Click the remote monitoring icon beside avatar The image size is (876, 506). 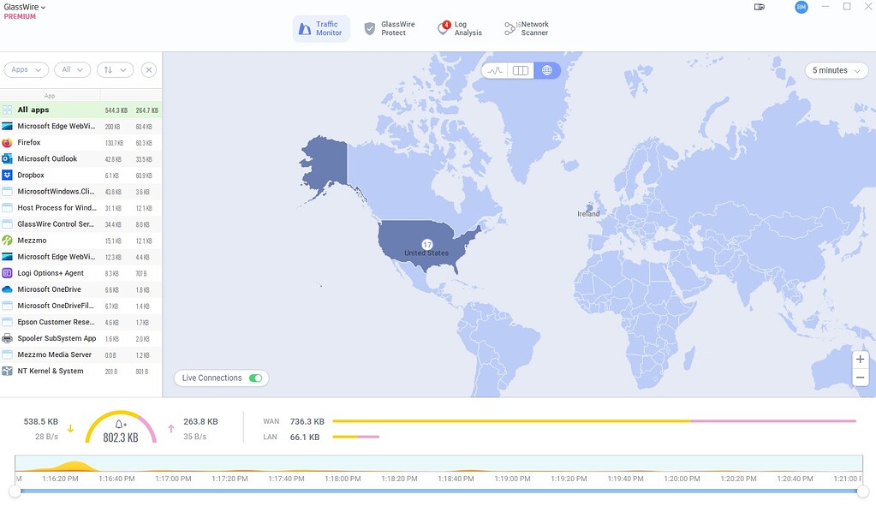coord(760,7)
